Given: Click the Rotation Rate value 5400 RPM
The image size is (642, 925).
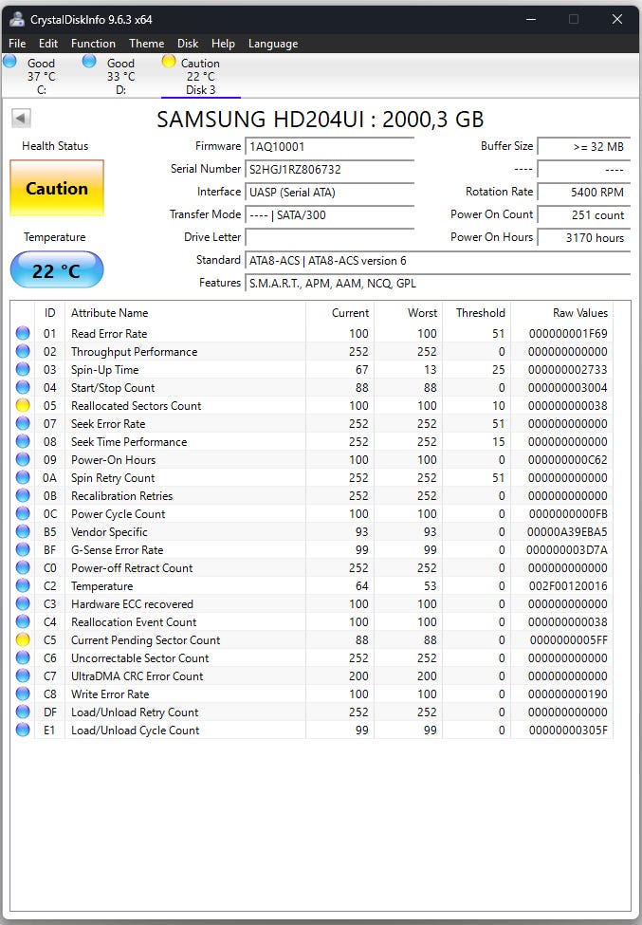Looking at the screenshot, I should [583, 193].
